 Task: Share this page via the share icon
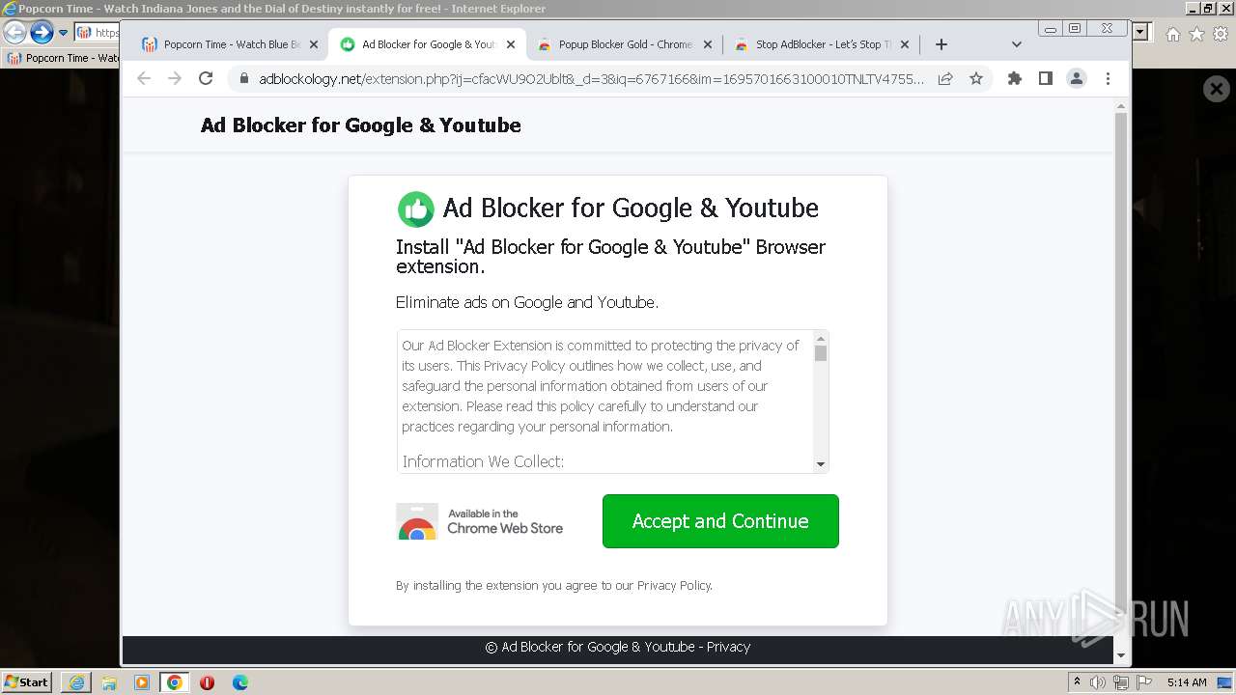click(945, 78)
